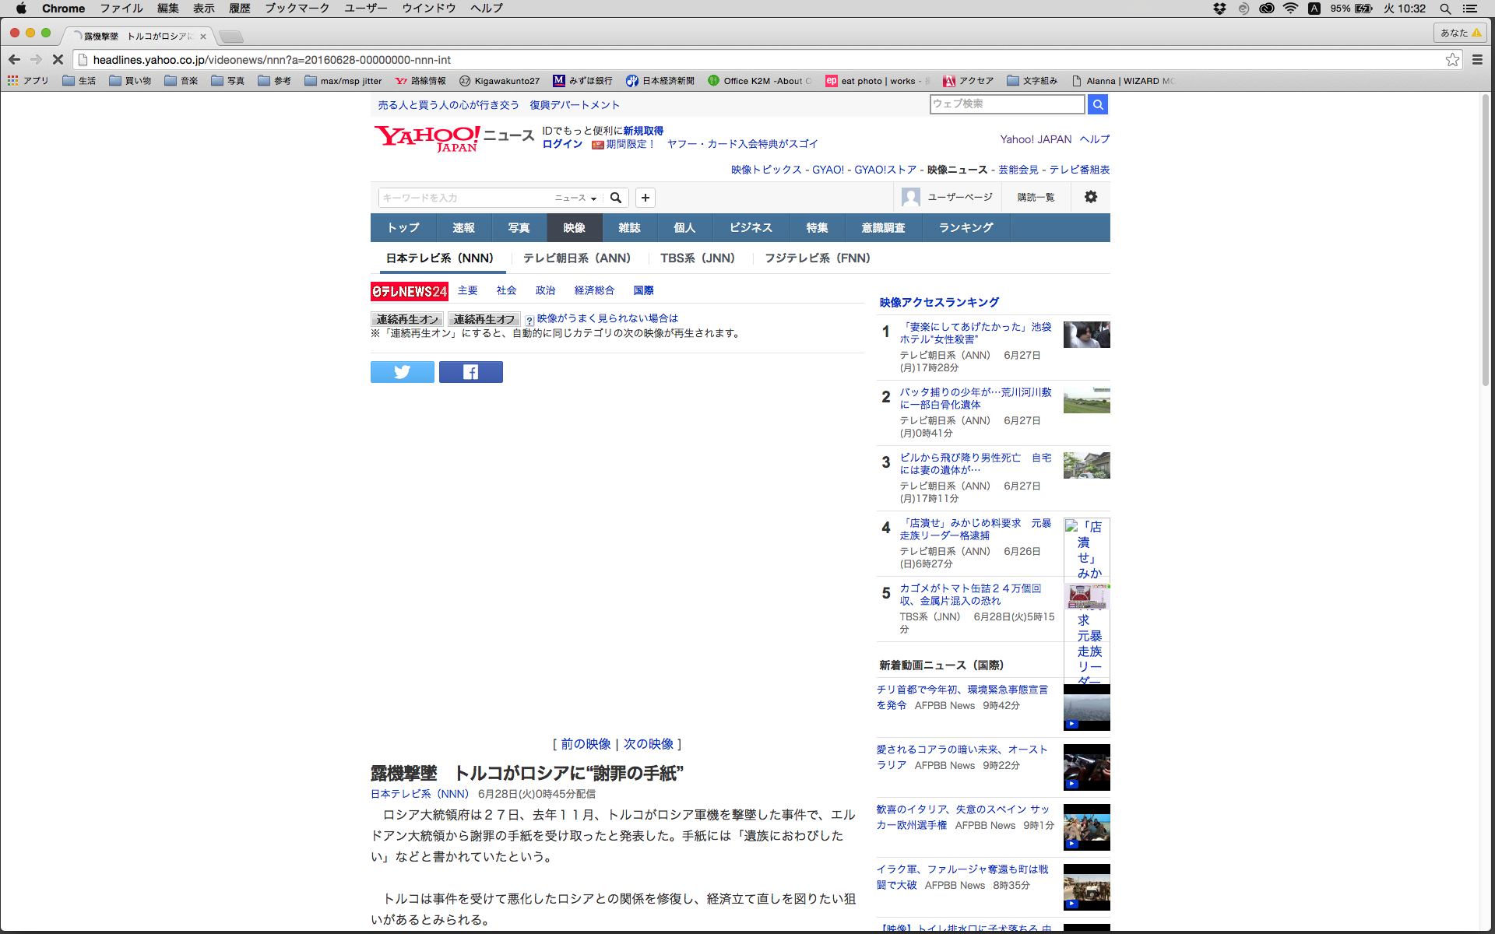Stop page loading with the X icon
The width and height of the screenshot is (1495, 934).
pyautogui.click(x=57, y=59)
